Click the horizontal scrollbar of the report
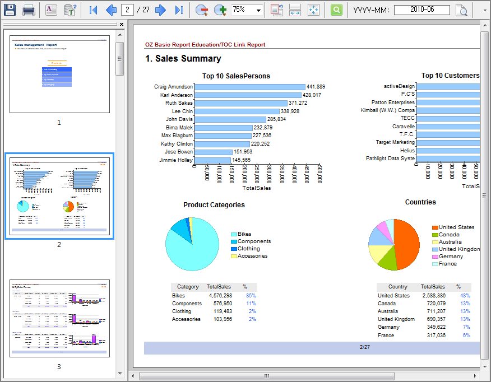491x382 pixels. [x=266, y=376]
